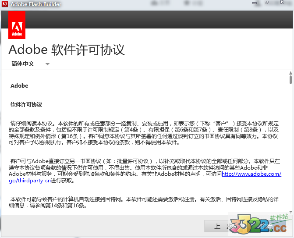Click paragraph starting 本软件可能导致客户的计算机

(144, 202)
